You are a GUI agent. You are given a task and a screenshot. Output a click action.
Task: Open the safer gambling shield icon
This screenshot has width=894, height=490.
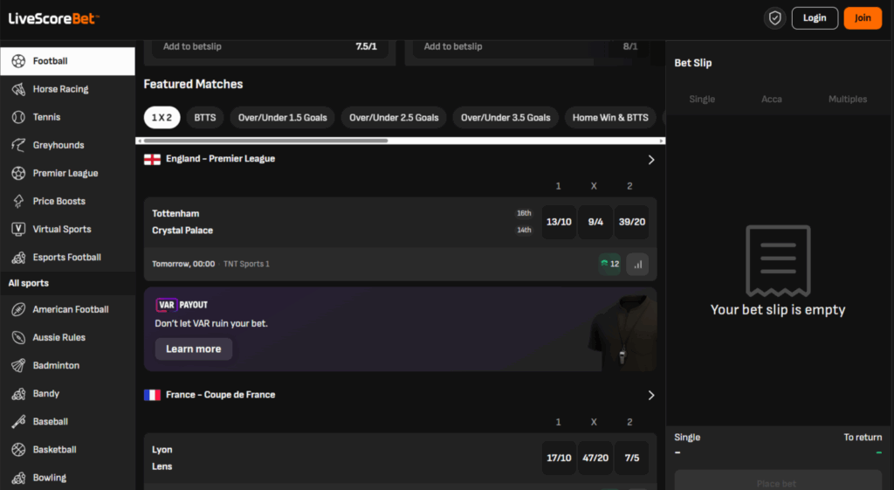point(775,18)
